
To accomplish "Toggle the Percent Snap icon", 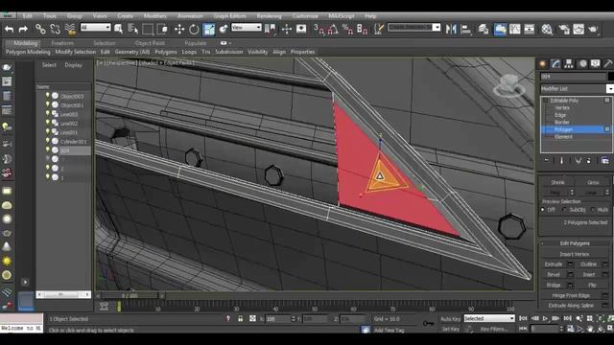I will coord(347,29).
